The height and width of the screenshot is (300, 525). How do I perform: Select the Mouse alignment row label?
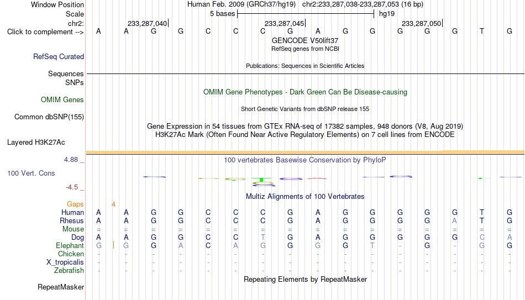73,229
